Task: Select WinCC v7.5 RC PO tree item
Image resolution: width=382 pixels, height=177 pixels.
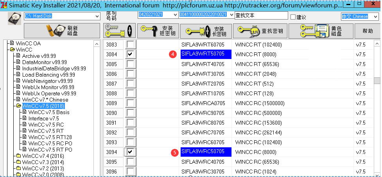Action: [x=50, y=144]
